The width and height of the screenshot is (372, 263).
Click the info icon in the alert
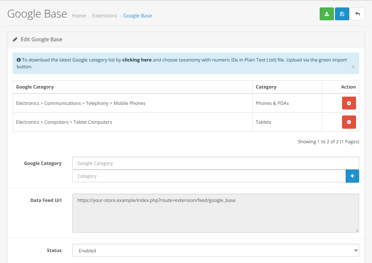point(19,60)
